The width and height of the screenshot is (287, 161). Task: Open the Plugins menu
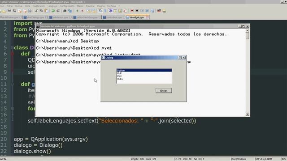(101, 6)
